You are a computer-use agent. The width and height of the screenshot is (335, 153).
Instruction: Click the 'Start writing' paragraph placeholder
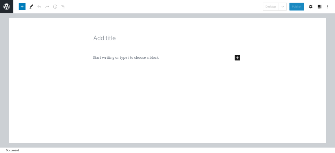[126, 58]
